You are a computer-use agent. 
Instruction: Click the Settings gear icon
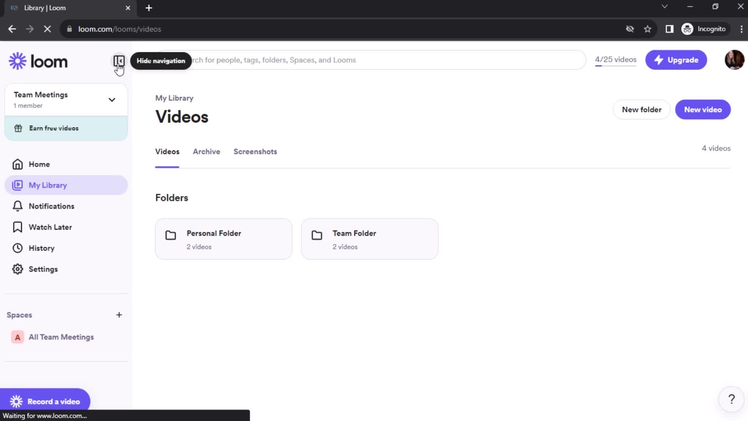click(x=17, y=269)
